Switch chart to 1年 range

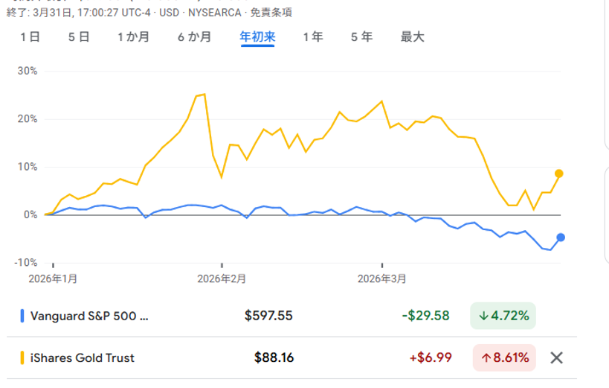point(313,36)
